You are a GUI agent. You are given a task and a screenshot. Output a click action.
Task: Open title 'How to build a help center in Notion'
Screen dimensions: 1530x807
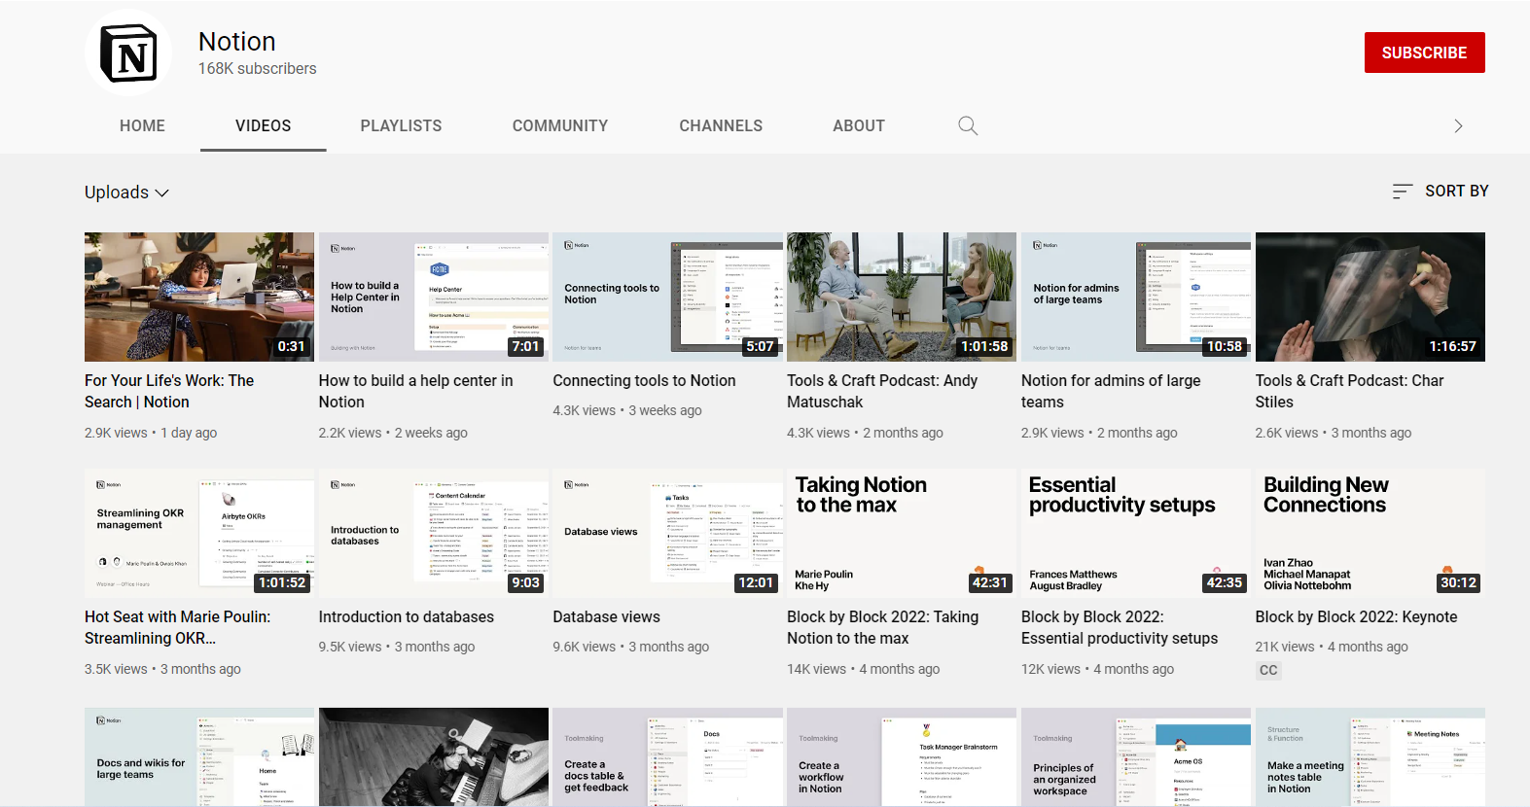[x=415, y=392]
